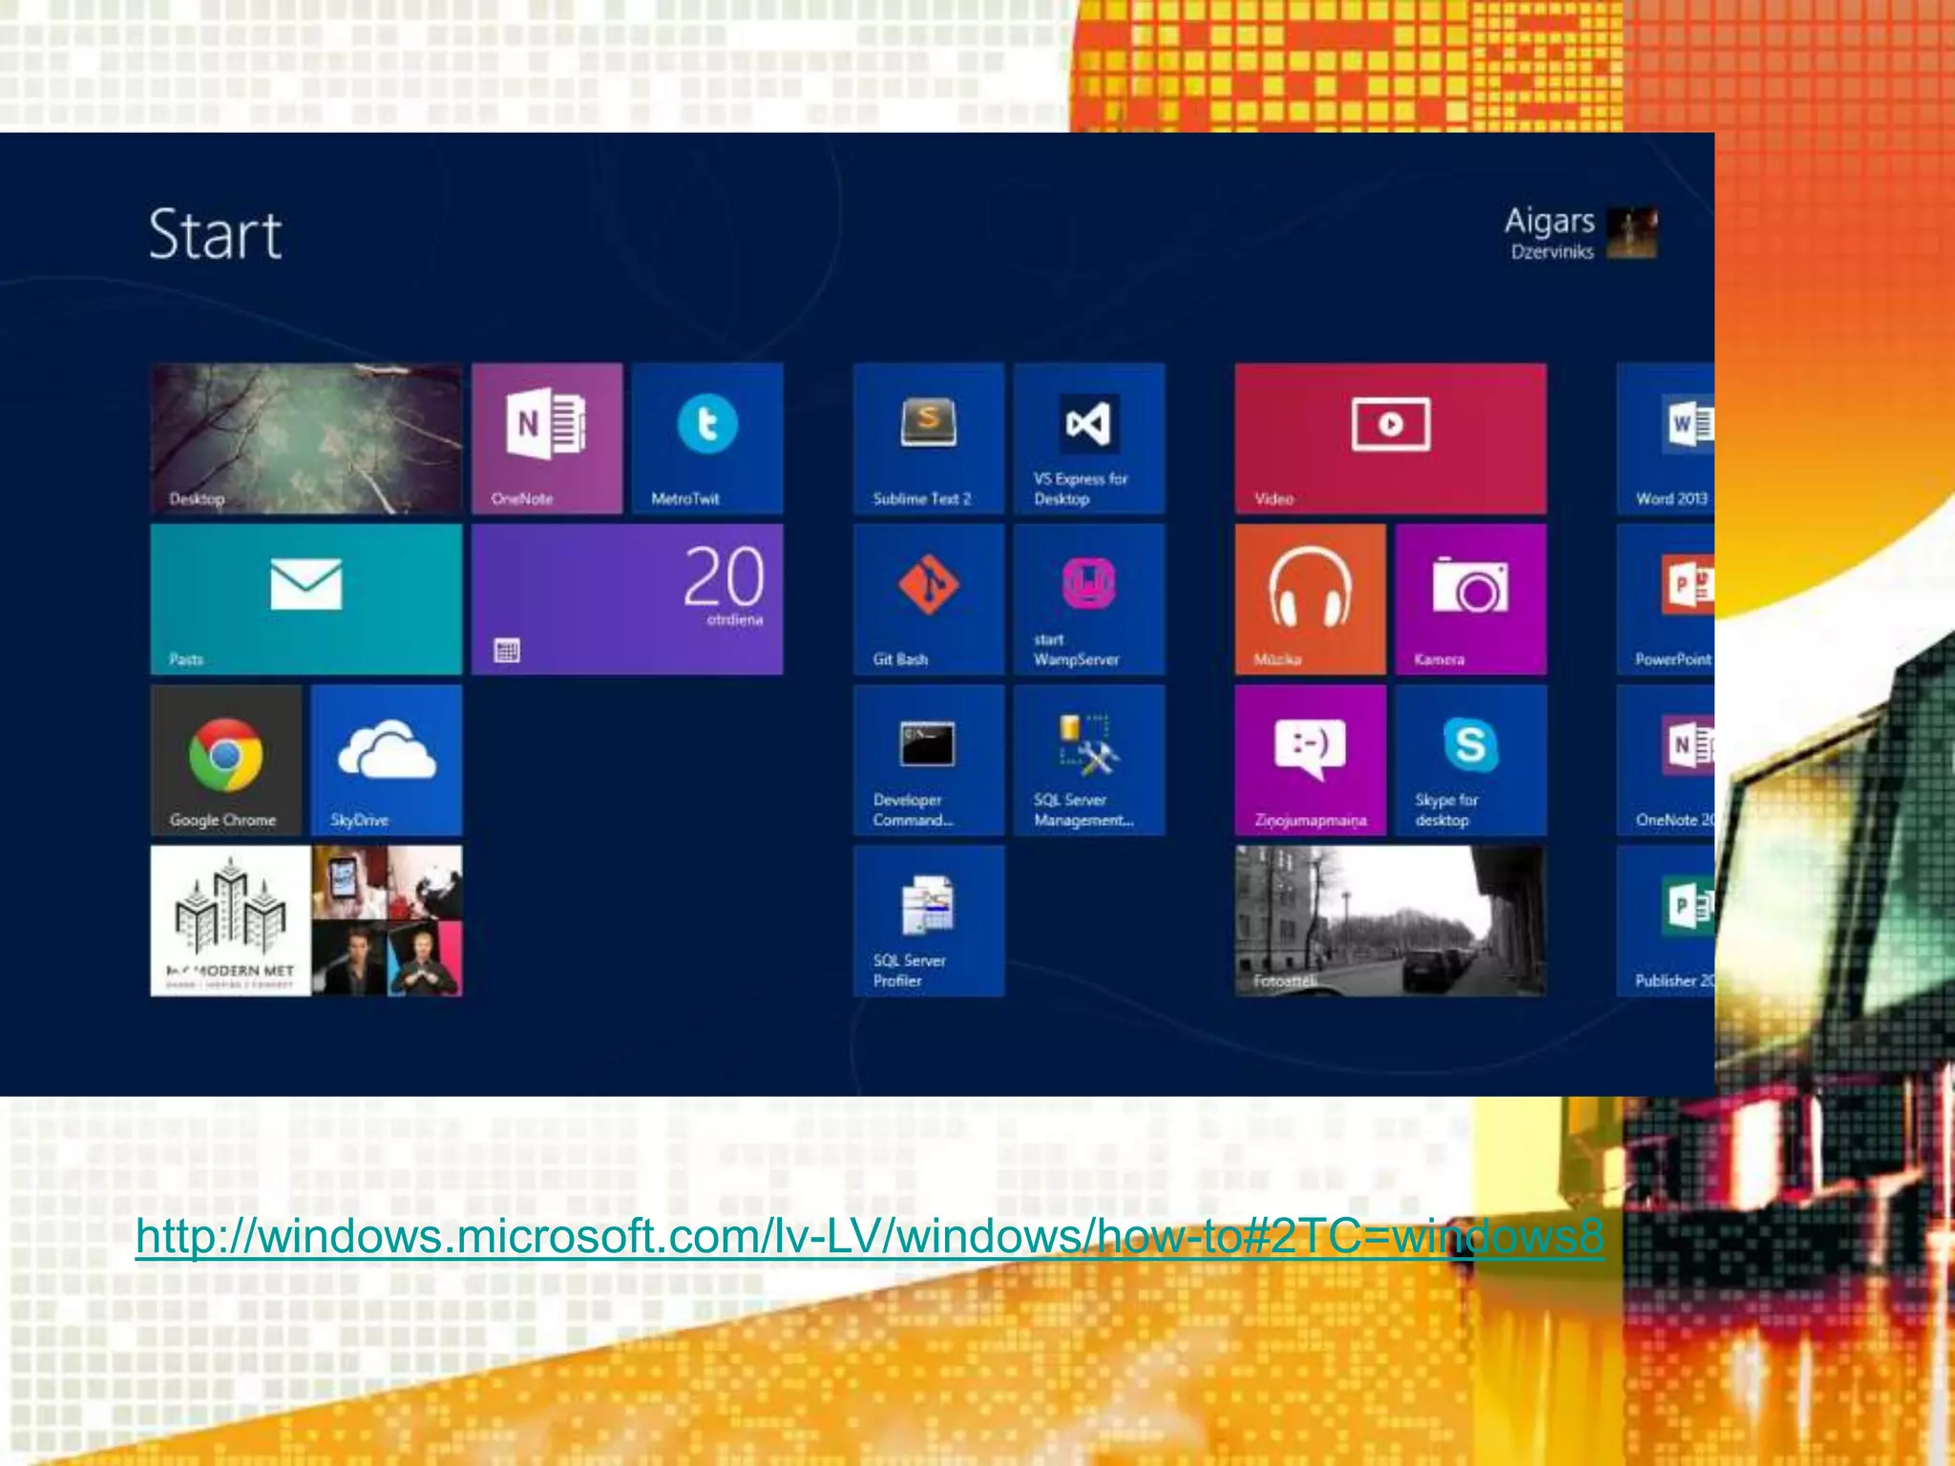Open the MetroTwit tile
The width and height of the screenshot is (1955, 1466).
tap(707, 438)
